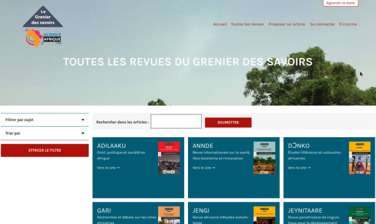Image resolution: width=376 pixels, height=224 pixels.
Task: Open the ANNDE journal title
Action: tap(203, 145)
